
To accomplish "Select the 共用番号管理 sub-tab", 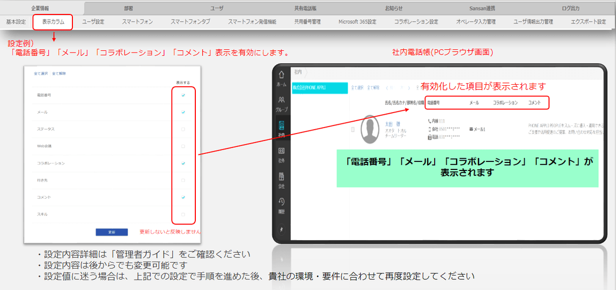I will (x=307, y=22).
